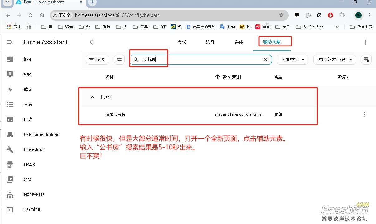The height and width of the screenshot is (224, 376).
Task: Clear the search field with X
Action: (x=266, y=60)
